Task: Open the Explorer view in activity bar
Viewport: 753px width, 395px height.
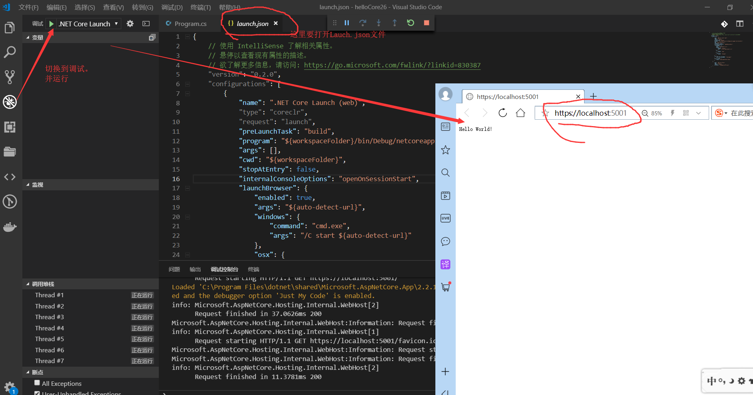Action: click(x=10, y=28)
